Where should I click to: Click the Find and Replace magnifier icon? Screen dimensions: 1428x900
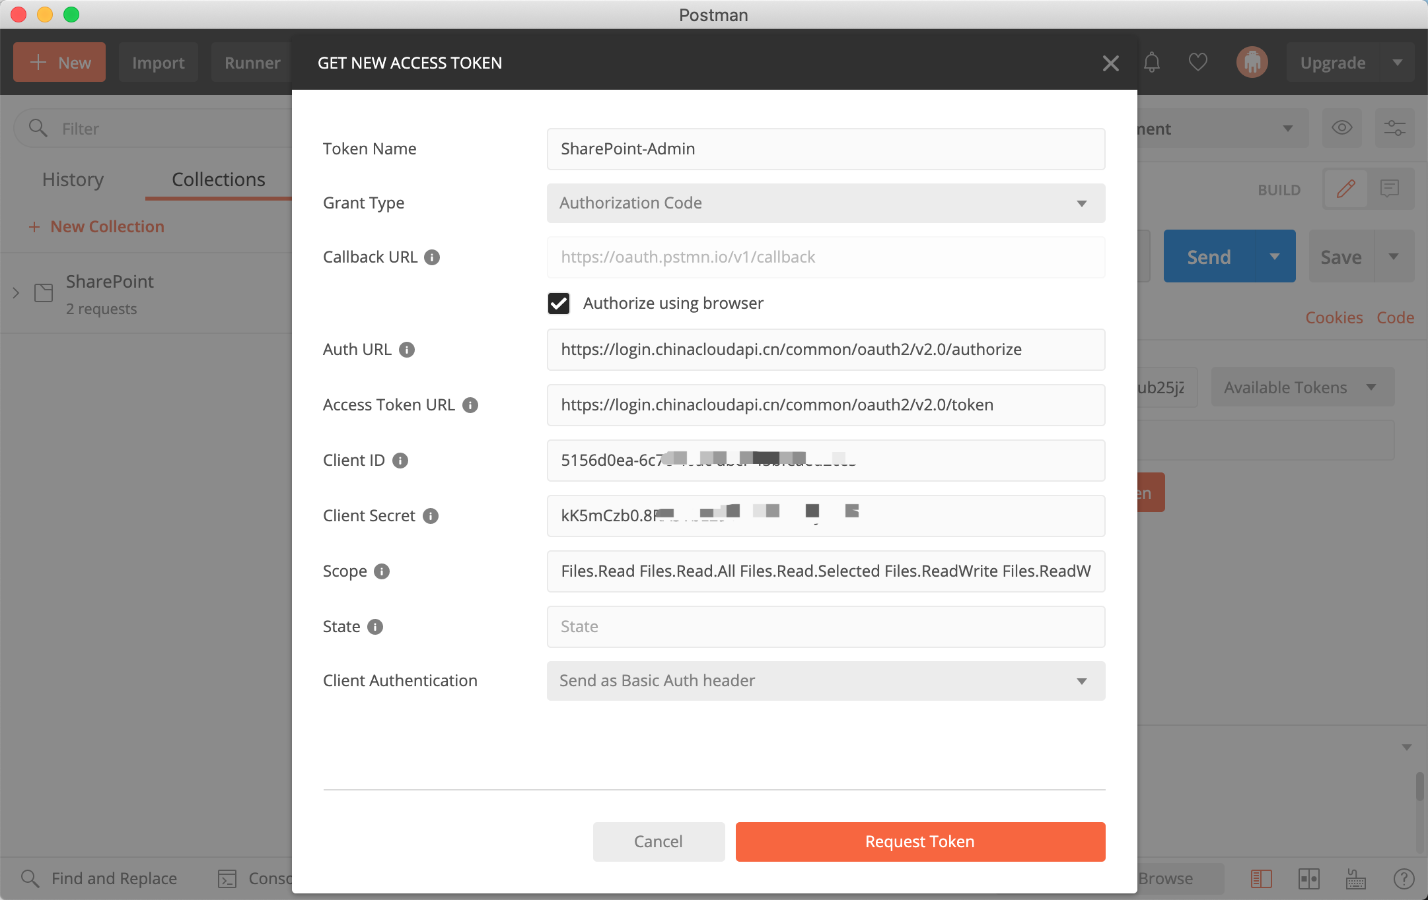pyautogui.click(x=30, y=878)
